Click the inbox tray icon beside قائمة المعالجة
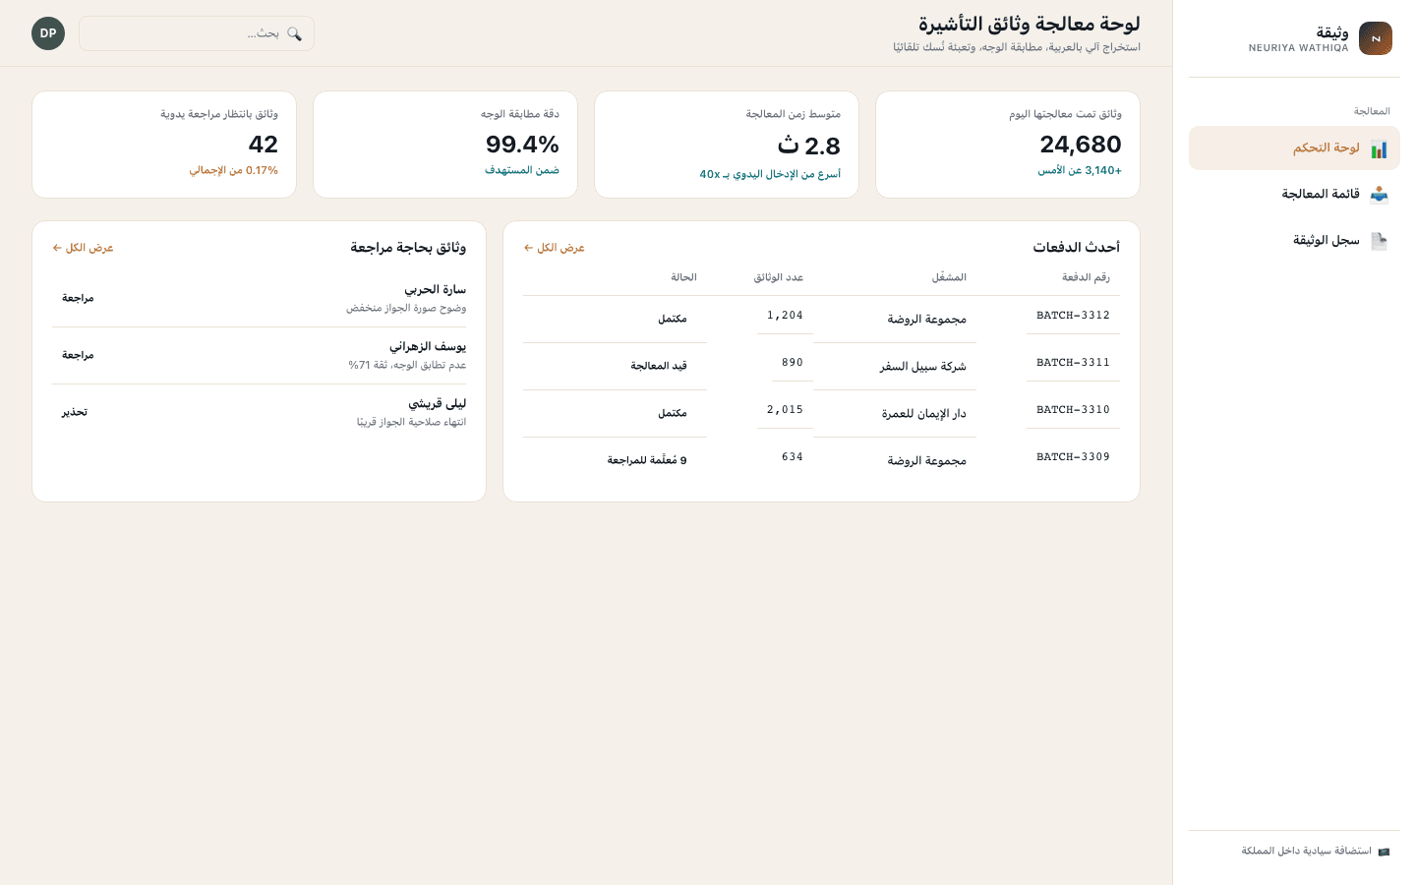 (x=1379, y=194)
